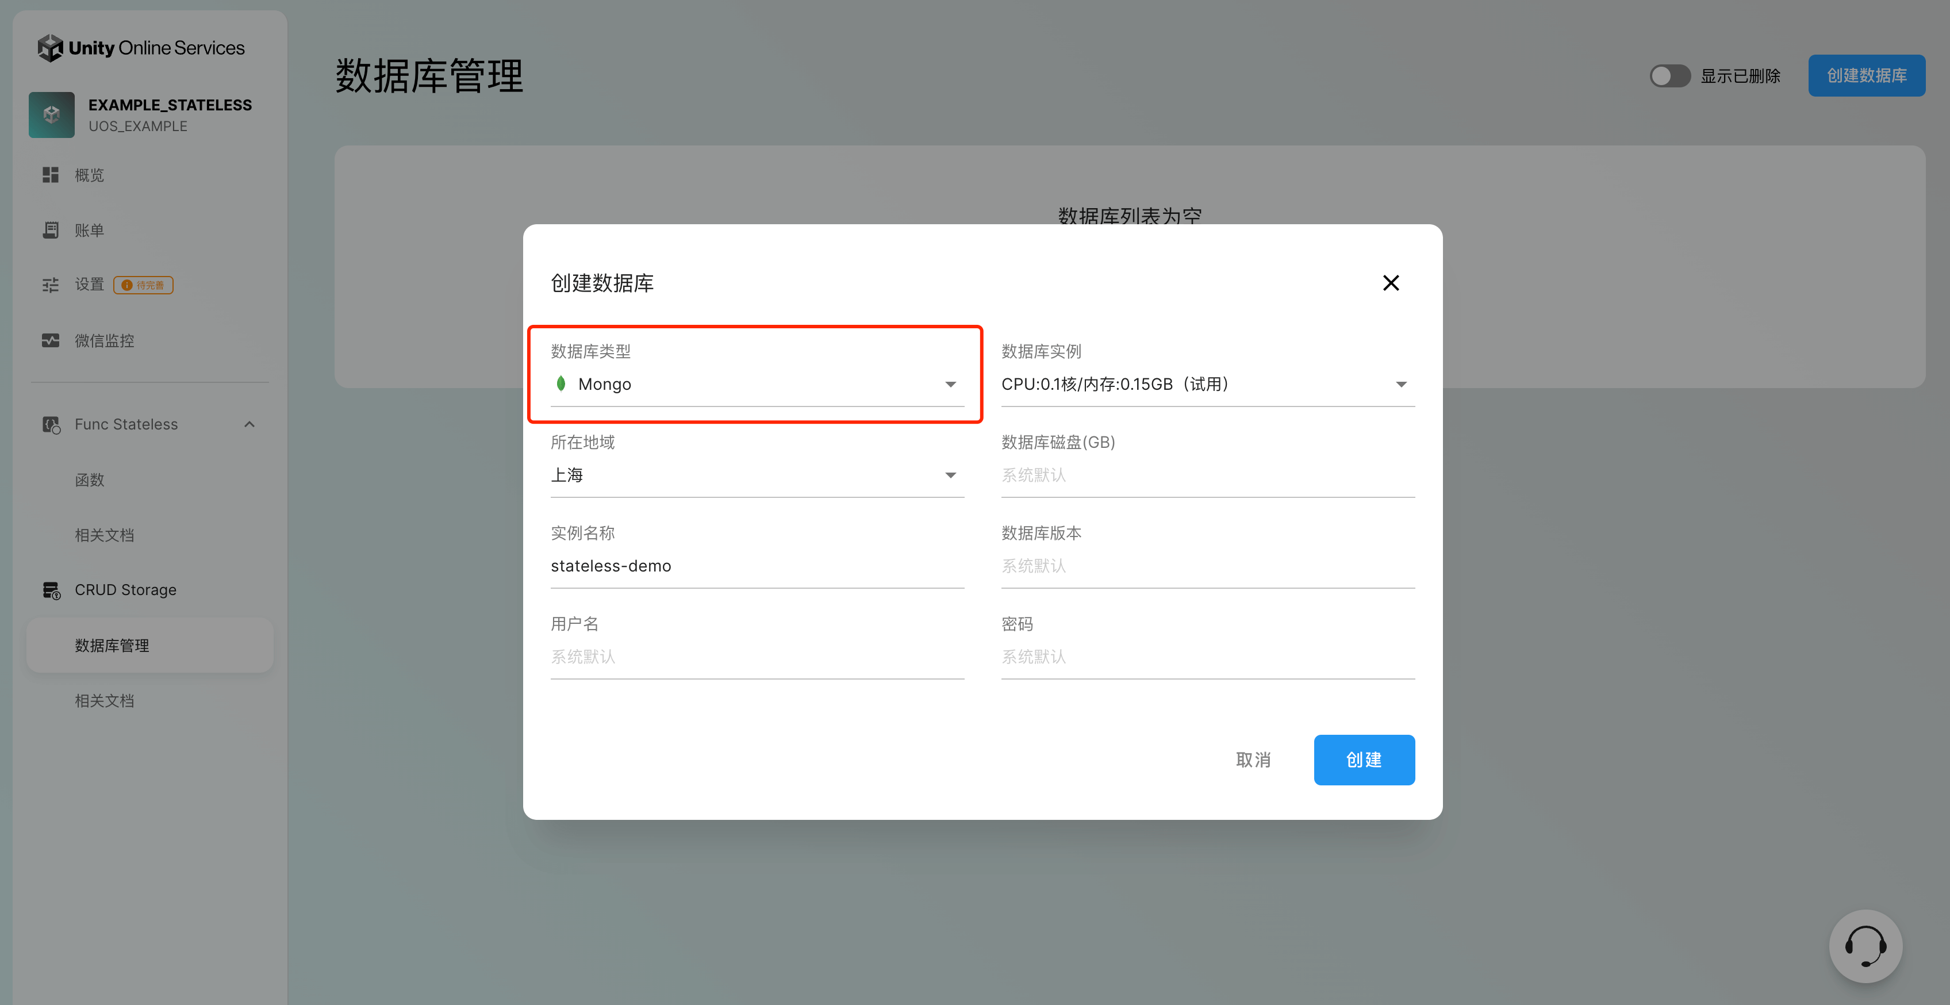
Task: Select 数据库管理 in the sidebar
Action: tap(112, 645)
